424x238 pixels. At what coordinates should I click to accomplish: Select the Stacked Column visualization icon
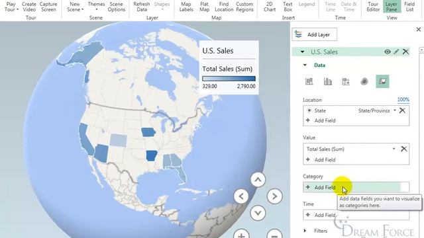309,81
